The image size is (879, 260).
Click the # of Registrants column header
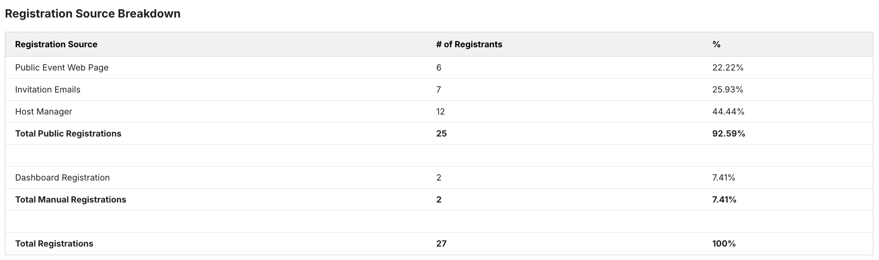469,44
